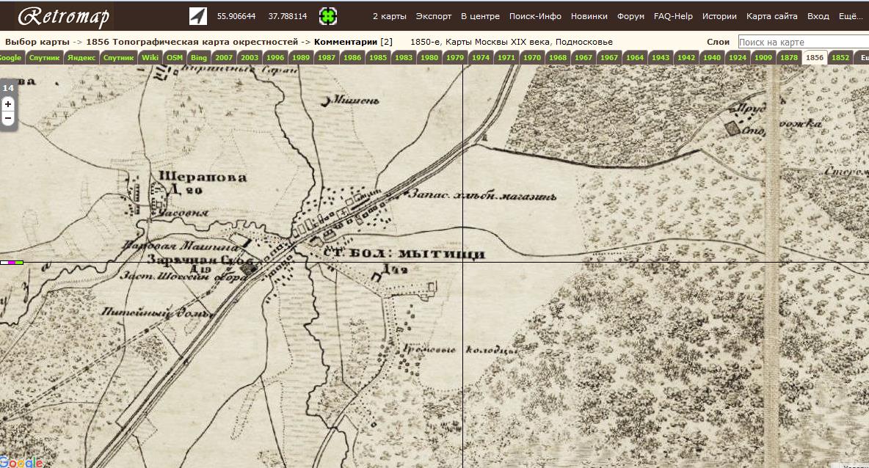The image size is (869, 468).
Task: Open the Комментарии link
Action: 345,43
